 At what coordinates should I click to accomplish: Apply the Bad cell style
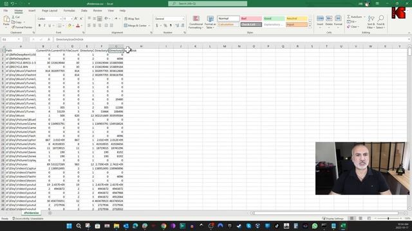(x=251, y=19)
